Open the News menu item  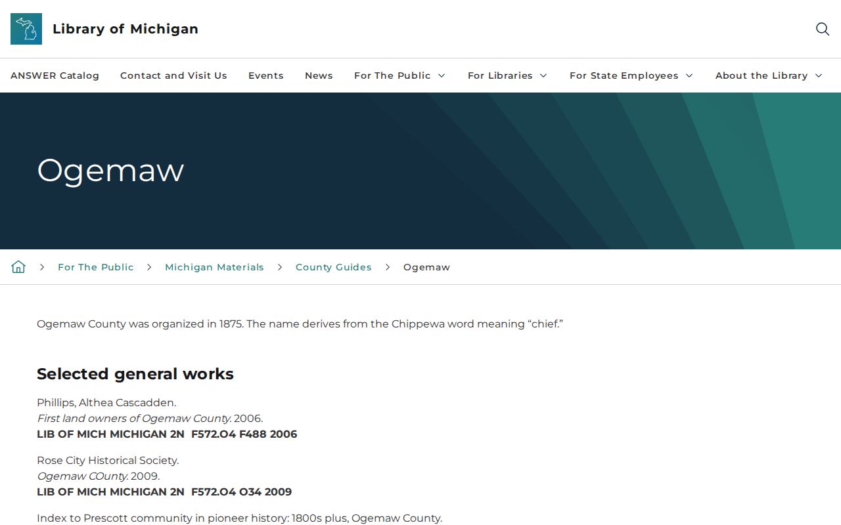coord(319,75)
